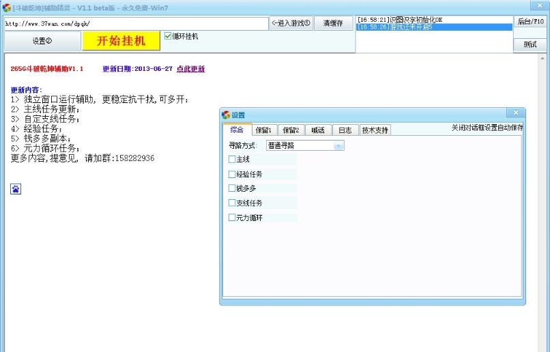Screen dimensions: 550x352
Task: Open the 保留2 tab
Action: click(291, 130)
